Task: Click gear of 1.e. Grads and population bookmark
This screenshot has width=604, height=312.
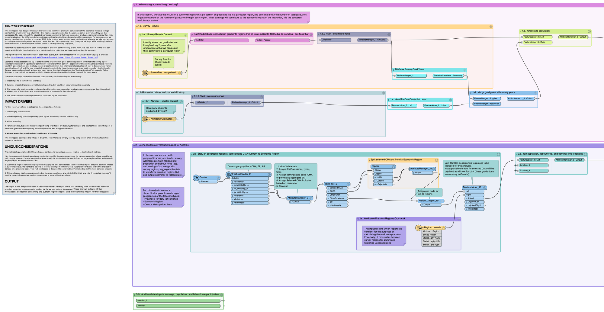Action: pyautogui.click(x=589, y=31)
